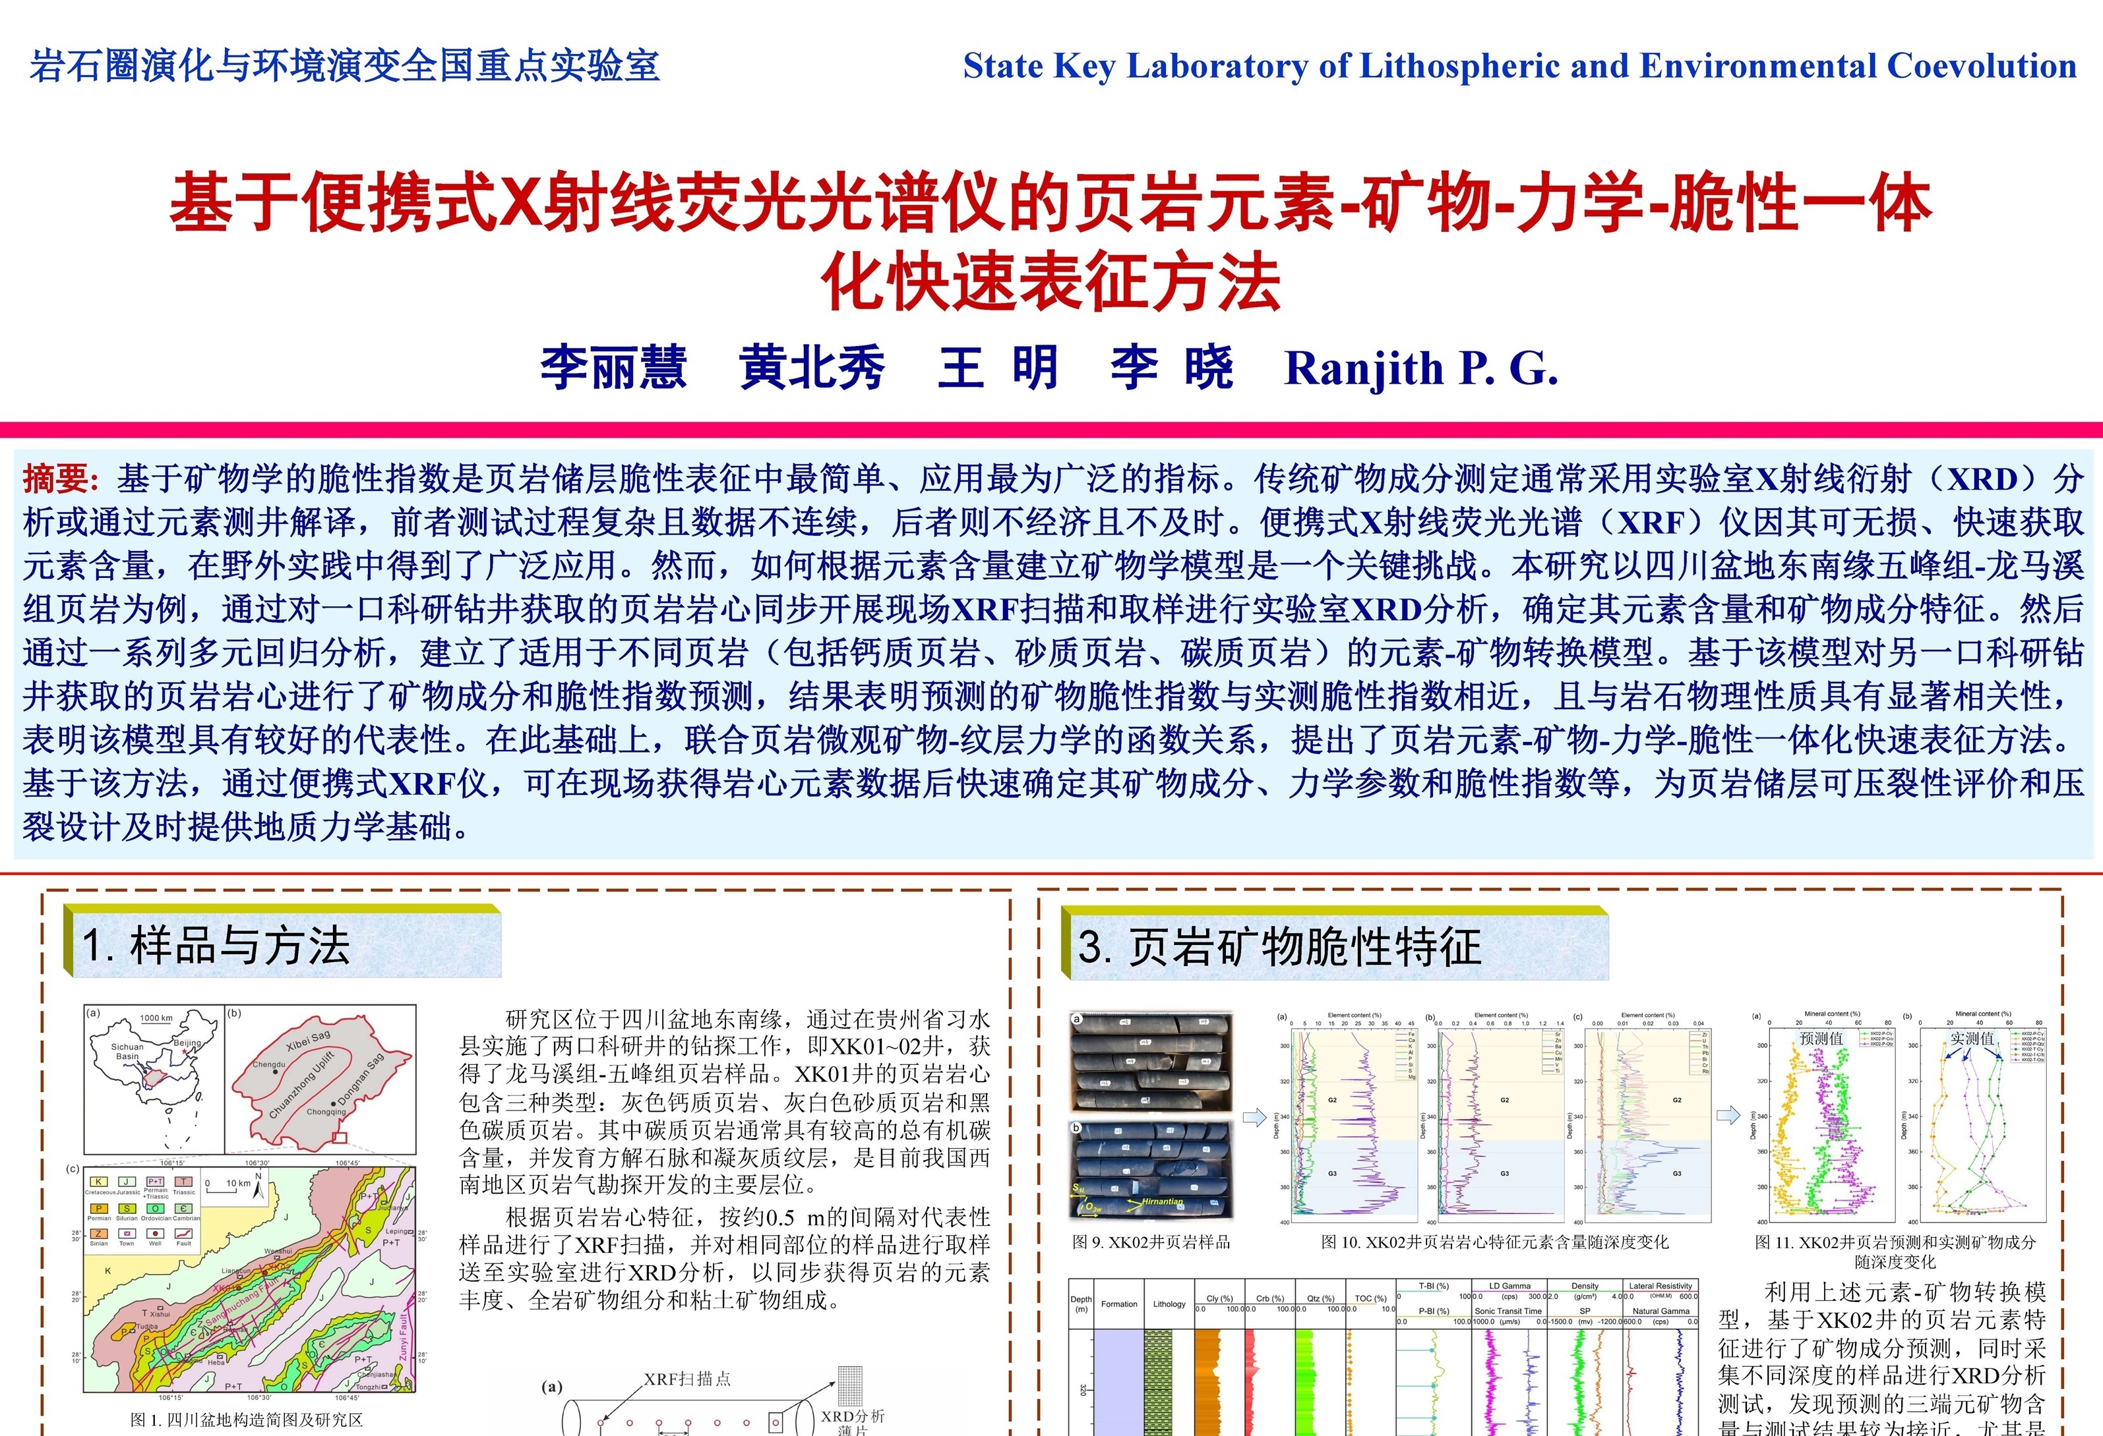Click the north arrow on the geological map
The image size is (2103, 1436).
[260, 1189]
